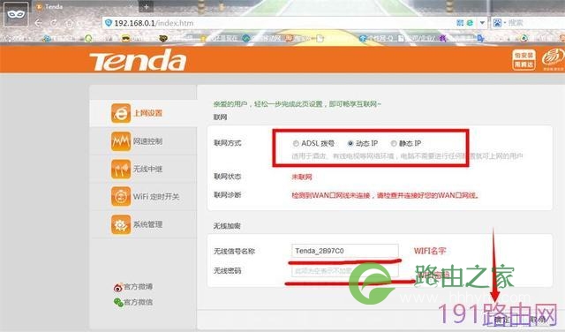Click the 官方微信 WeChat icon link
The width and height of the screenshot is (565, 332).
[x=118, y=303]
